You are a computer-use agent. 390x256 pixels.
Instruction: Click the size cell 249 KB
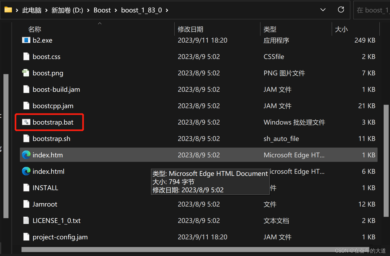click(365, 40)
